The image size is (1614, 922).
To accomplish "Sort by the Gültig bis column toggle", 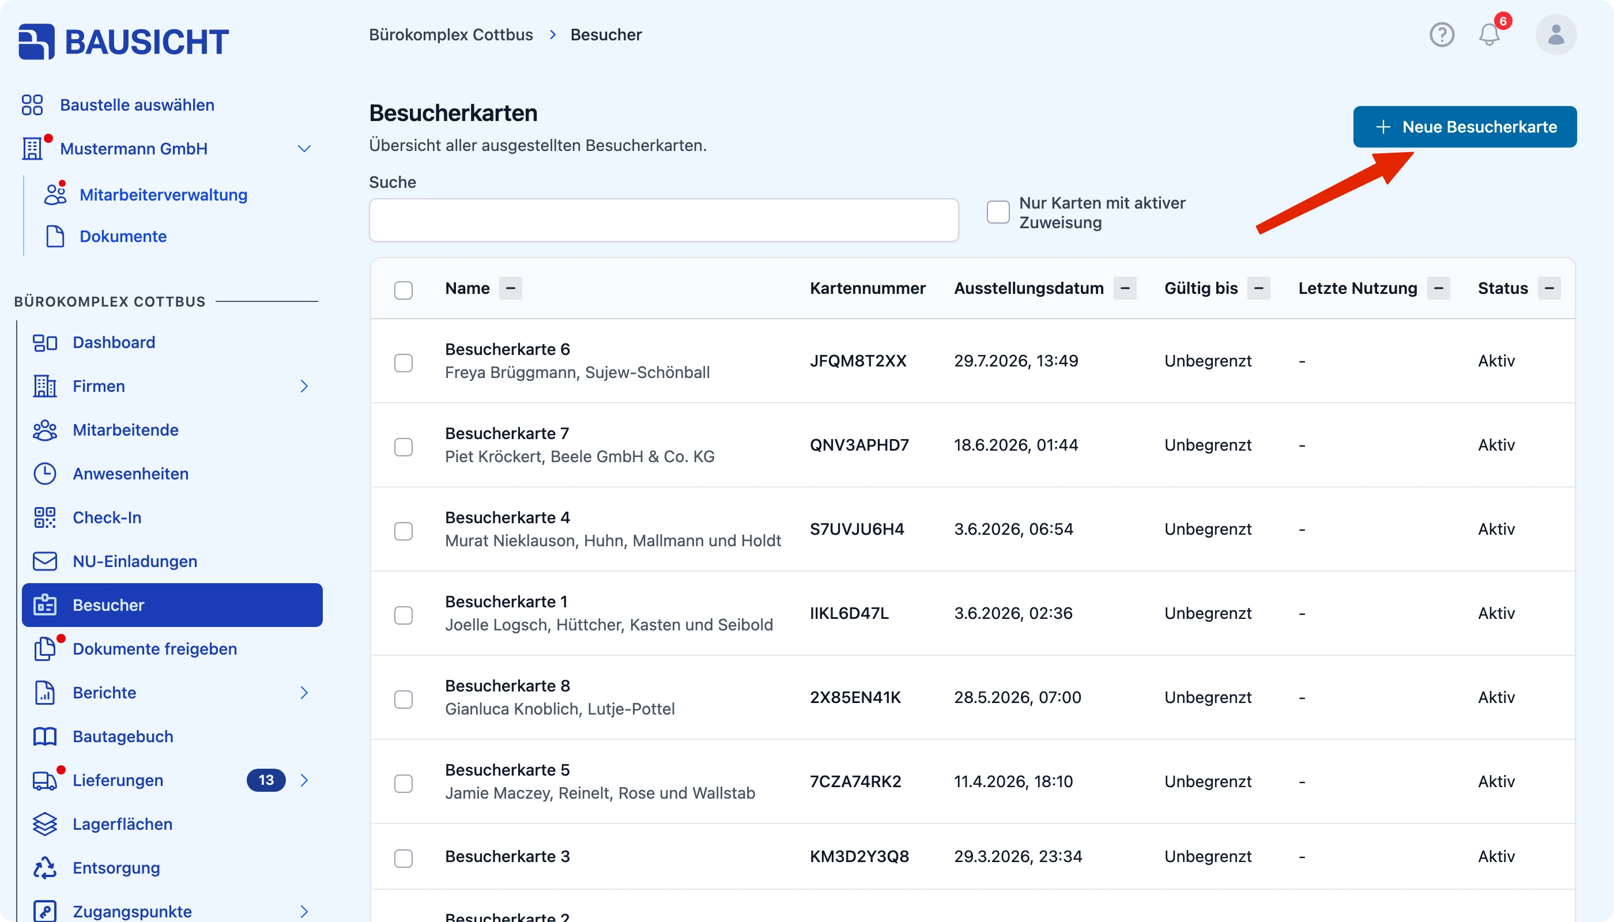I will pyautogui.click(x=1259, y=288).
